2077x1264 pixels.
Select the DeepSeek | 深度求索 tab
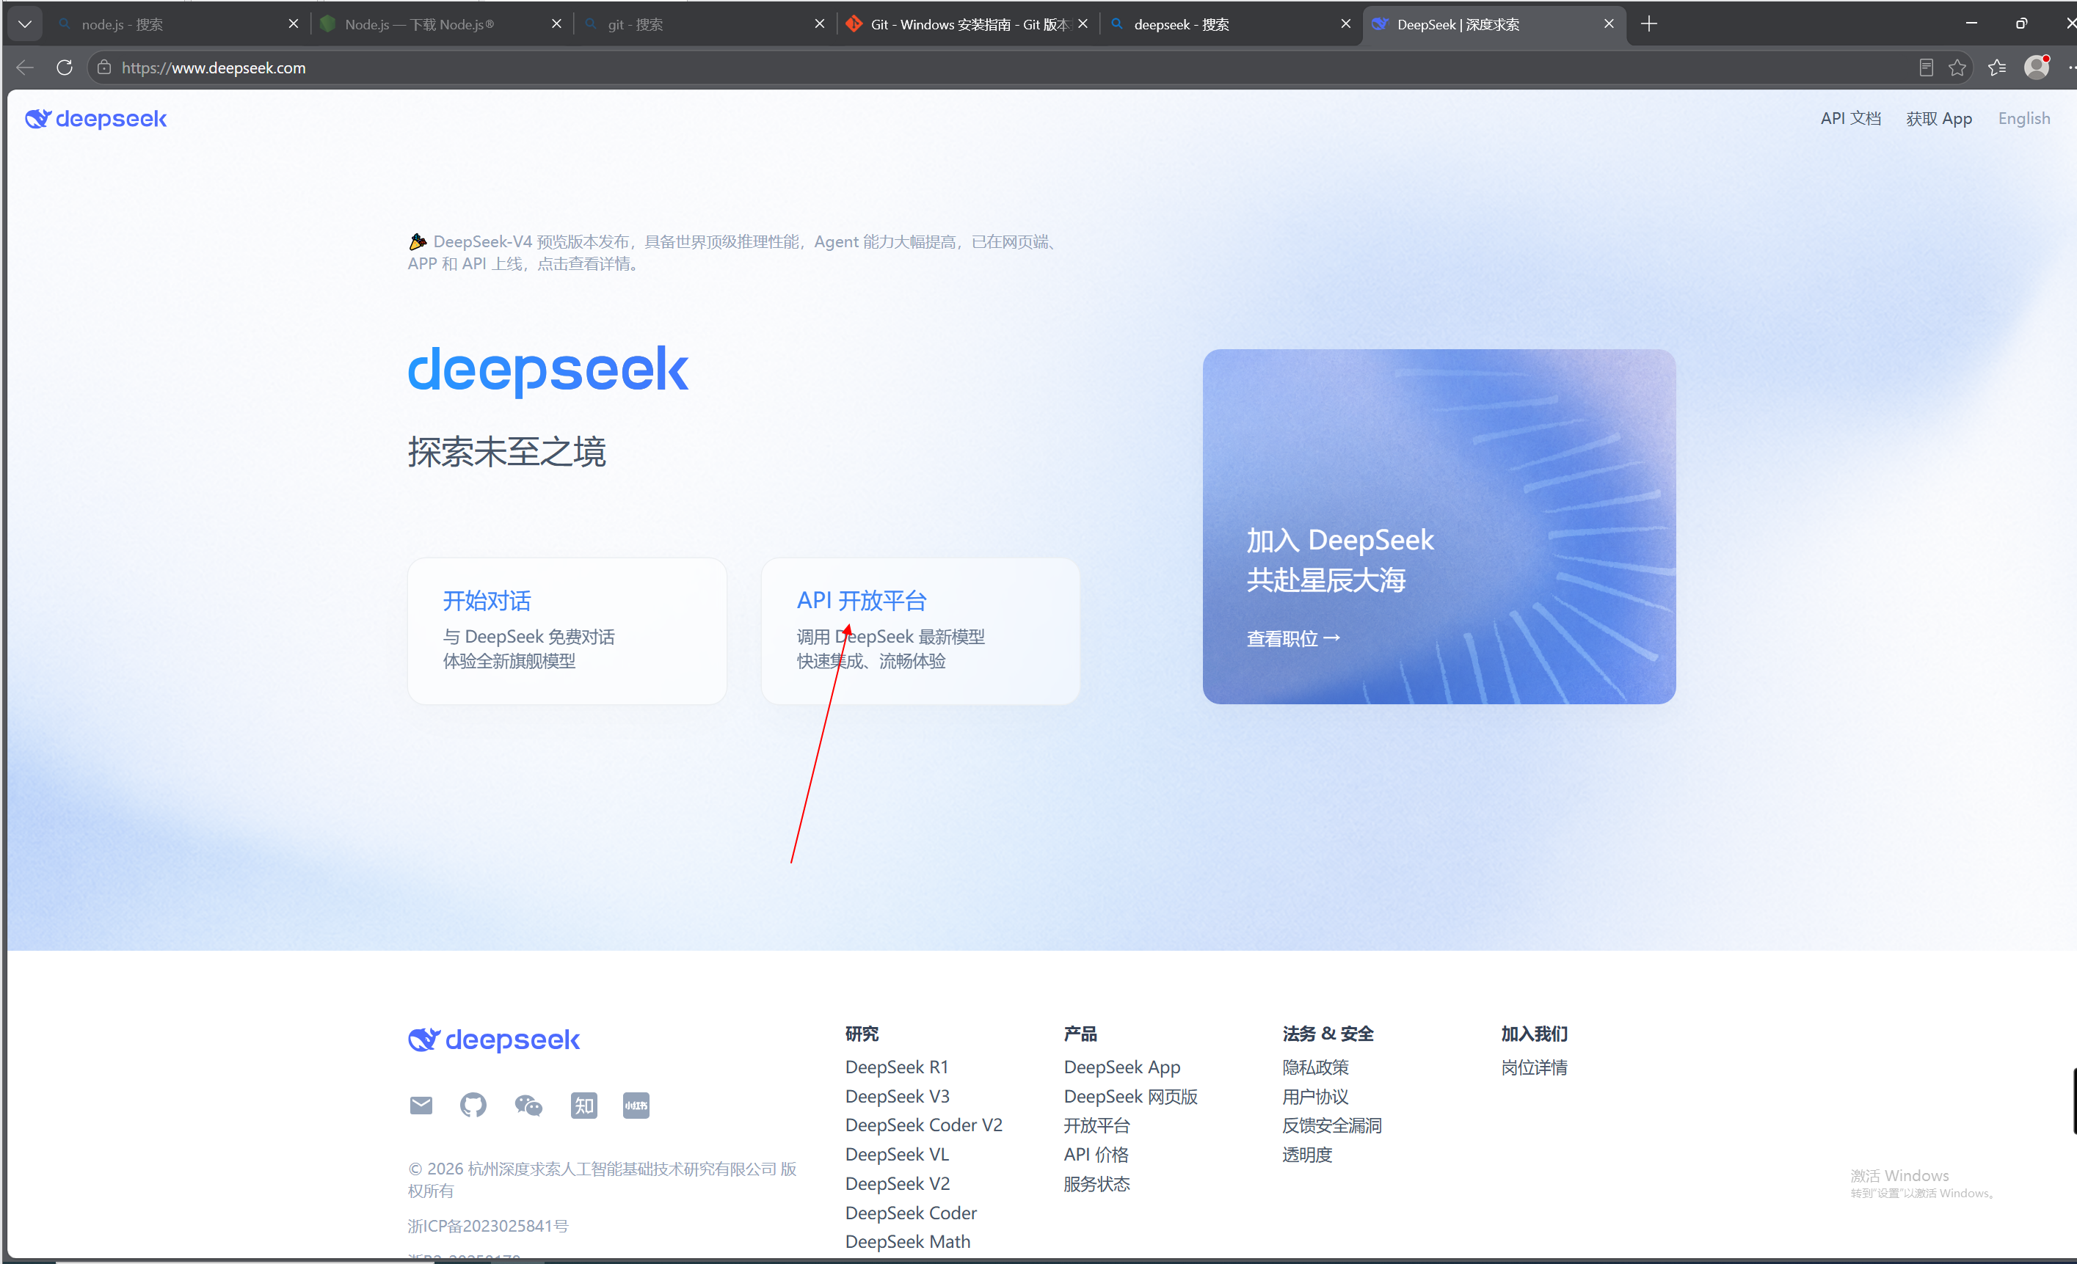1493,24
